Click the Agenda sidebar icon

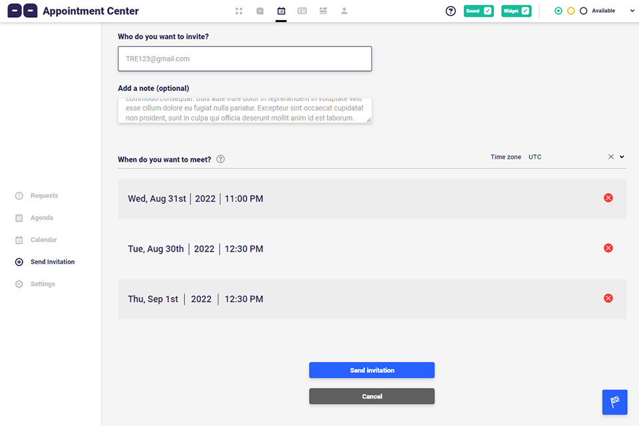[19, 218]
